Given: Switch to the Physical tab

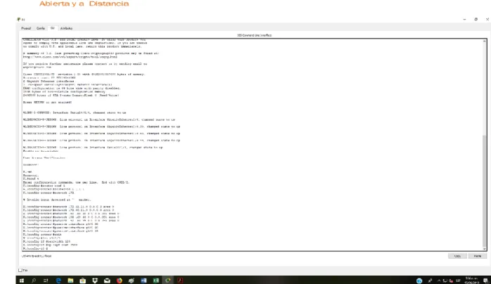Looking at the screenshot, I should point(26,28).
